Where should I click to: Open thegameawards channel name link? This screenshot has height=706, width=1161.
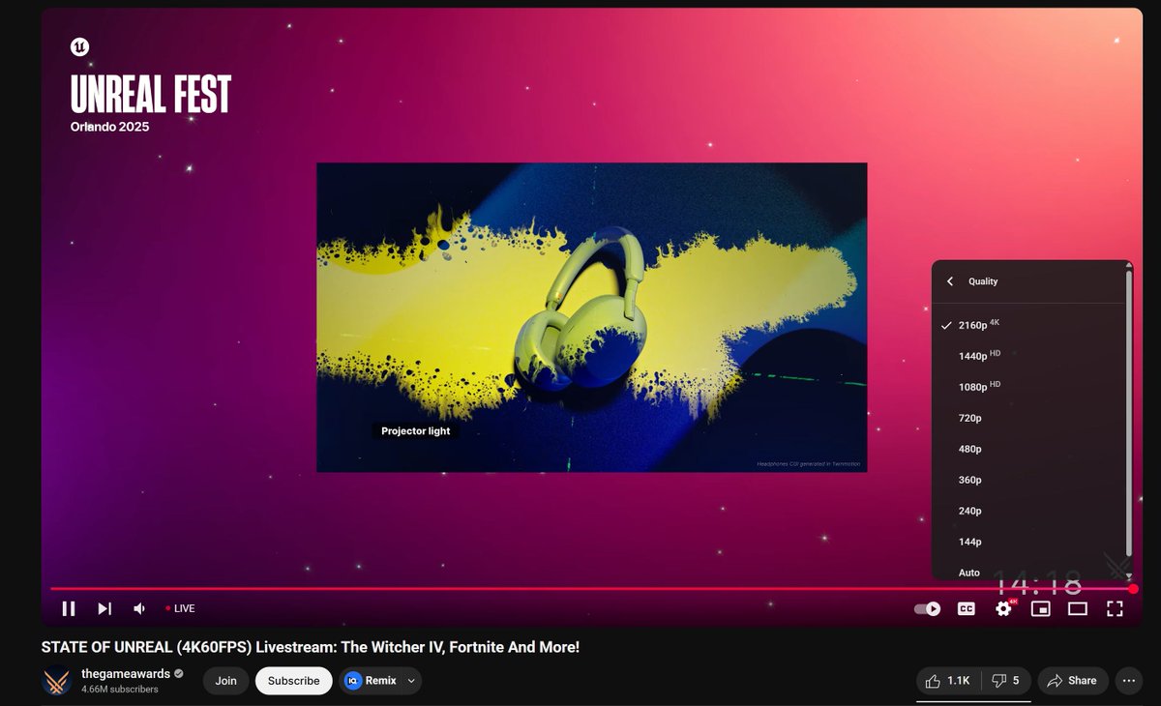(126, 674)
